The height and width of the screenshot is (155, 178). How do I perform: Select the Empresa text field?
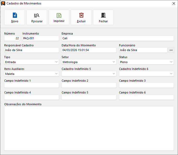tap(117, 38)
